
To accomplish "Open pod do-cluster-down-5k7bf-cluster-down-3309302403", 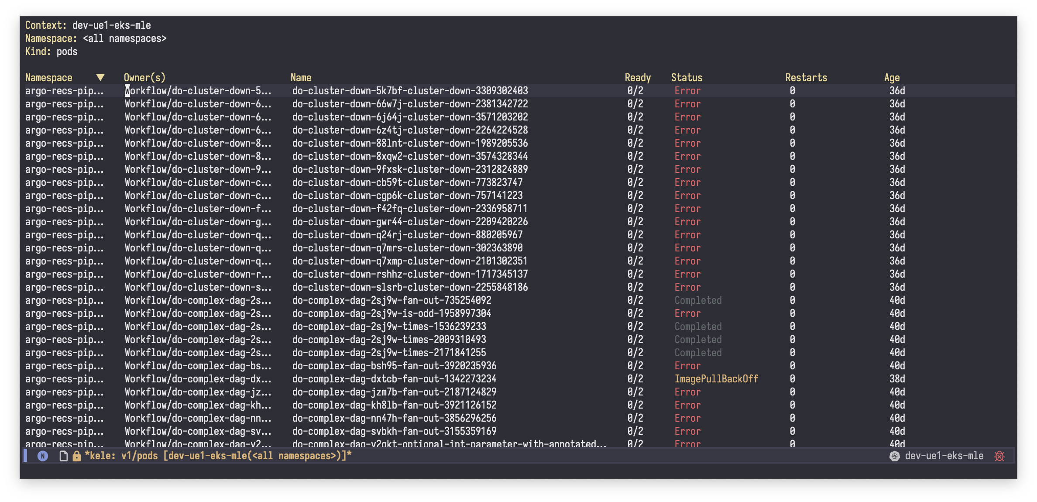I will (x=410, y=91).
